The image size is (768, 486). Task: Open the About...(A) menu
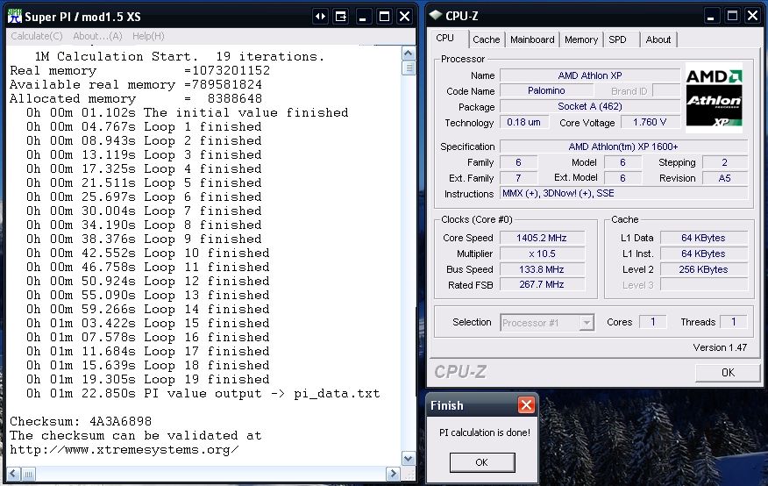(x=97, y=36)
